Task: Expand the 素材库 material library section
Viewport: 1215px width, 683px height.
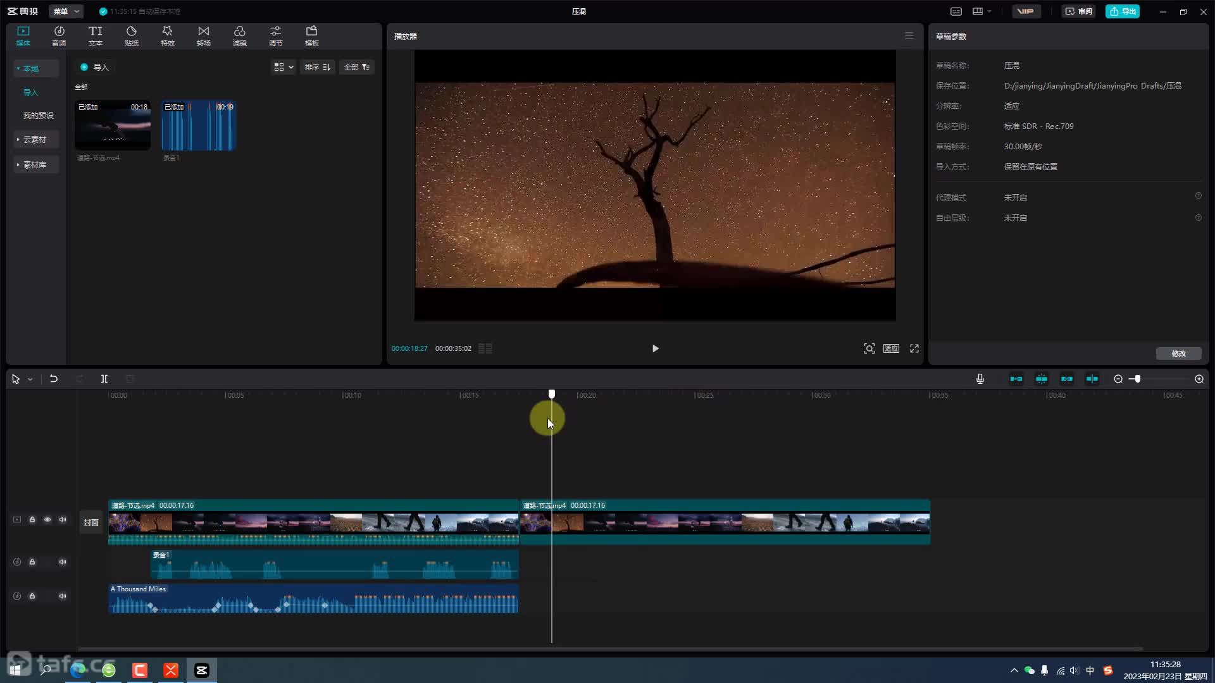Action: (36, 164)
